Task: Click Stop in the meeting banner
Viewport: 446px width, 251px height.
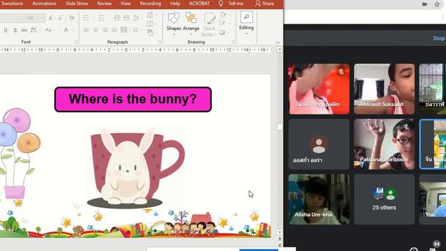Action: 439,38
